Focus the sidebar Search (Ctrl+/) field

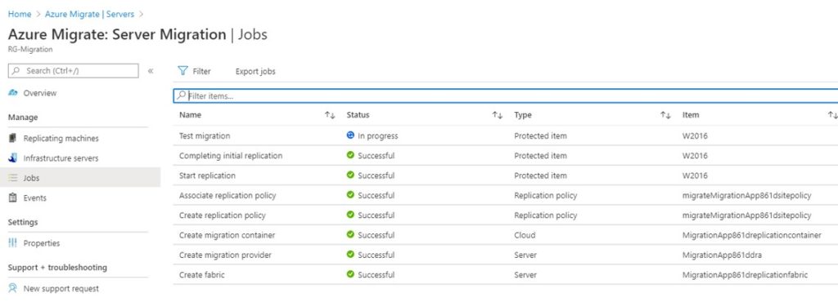pyautogui.click(x=73, y=71)
